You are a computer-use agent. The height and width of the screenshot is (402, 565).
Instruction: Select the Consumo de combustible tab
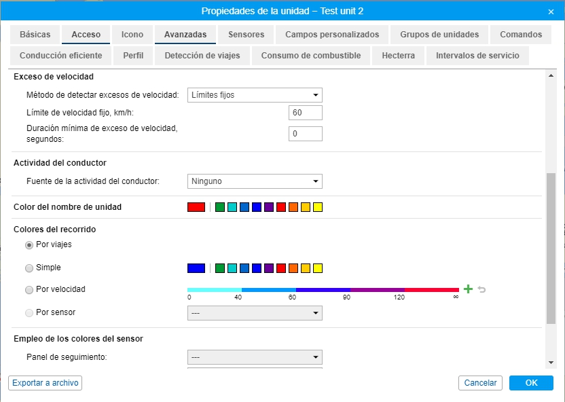click(x=310, y=56)
